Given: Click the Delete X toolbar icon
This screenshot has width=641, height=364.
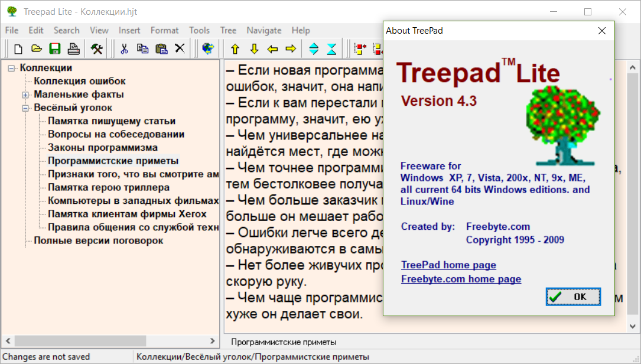Looking at the screenshot, I should (180, 48).
